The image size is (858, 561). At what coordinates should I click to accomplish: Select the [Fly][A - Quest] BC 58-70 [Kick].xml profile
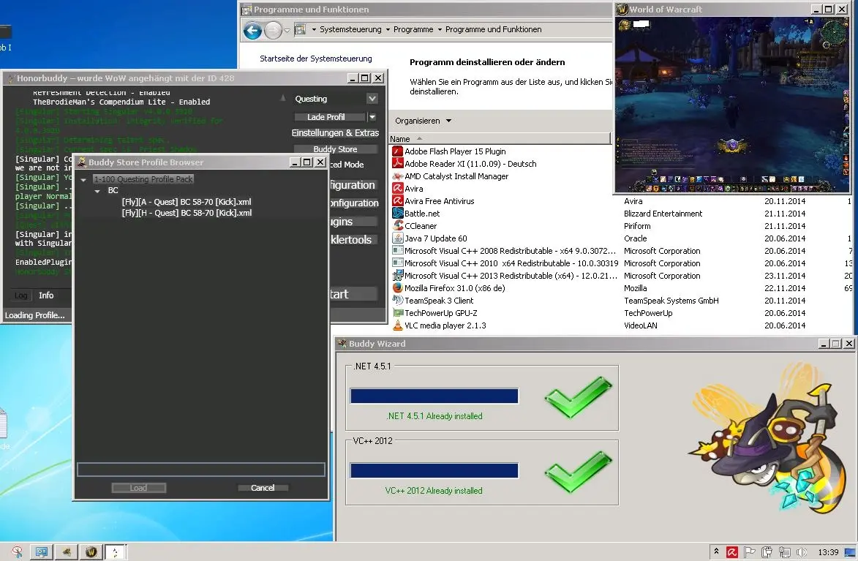(186, 202)
